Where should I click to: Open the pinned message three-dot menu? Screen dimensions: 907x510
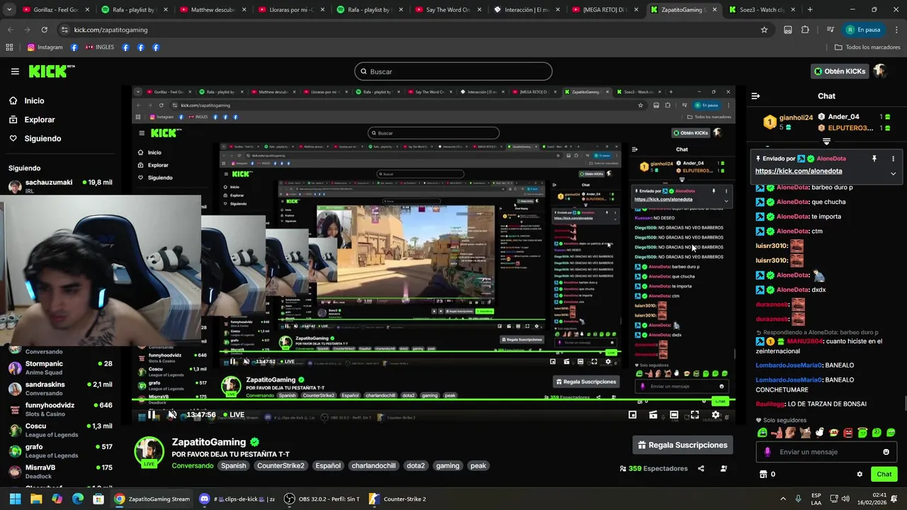(x=893, y=159)
